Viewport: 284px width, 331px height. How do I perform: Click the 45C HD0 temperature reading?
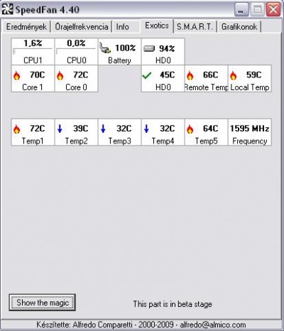167,75
